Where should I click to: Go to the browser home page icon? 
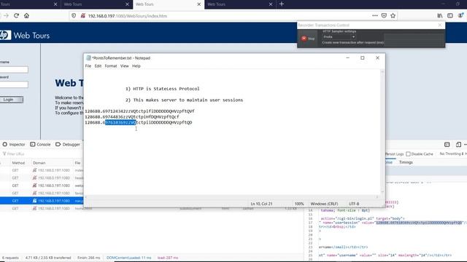[x=26, y=16]
